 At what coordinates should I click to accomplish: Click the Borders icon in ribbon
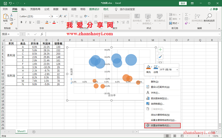[x=39, y=22]
